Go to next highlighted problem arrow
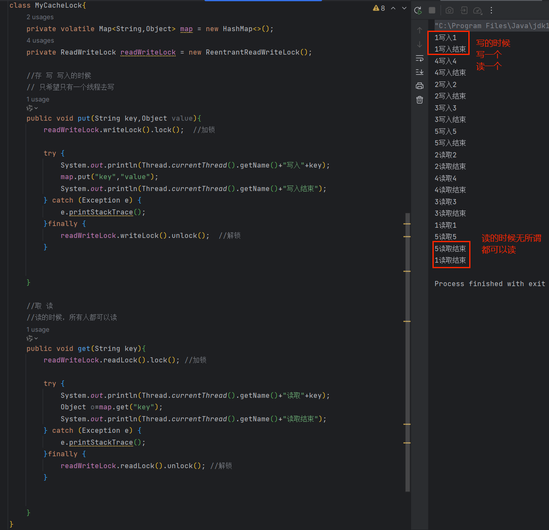Image resolution: width=549 pixels, height=530 pixels. 404,8
